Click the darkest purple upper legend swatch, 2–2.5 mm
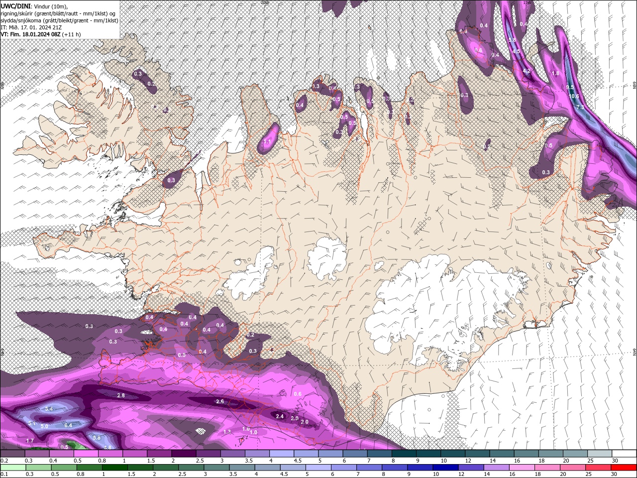The height and width of the screenshot is (478, 637). coord(184,454)
